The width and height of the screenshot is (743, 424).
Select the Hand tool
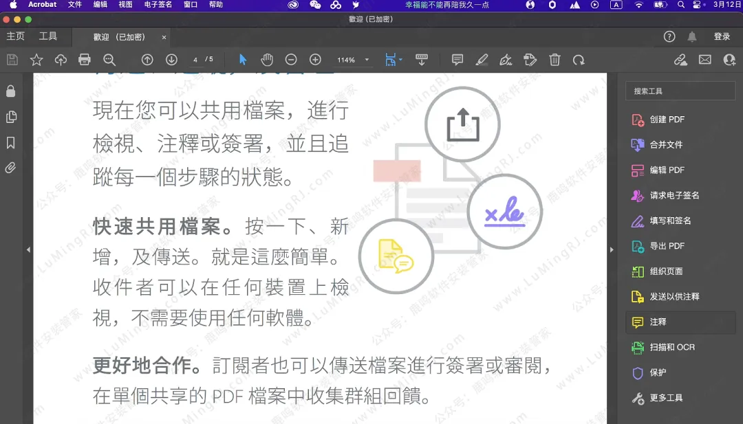(x=267, y=60)
